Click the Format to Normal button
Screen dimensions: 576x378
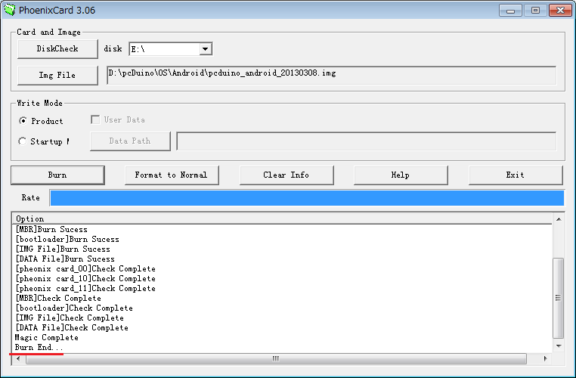coord(172,175)
